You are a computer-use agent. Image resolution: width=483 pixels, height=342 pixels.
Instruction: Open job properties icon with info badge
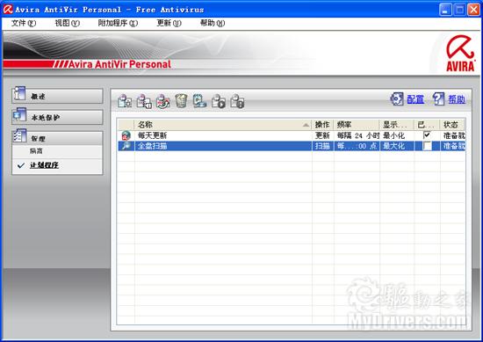144,101
